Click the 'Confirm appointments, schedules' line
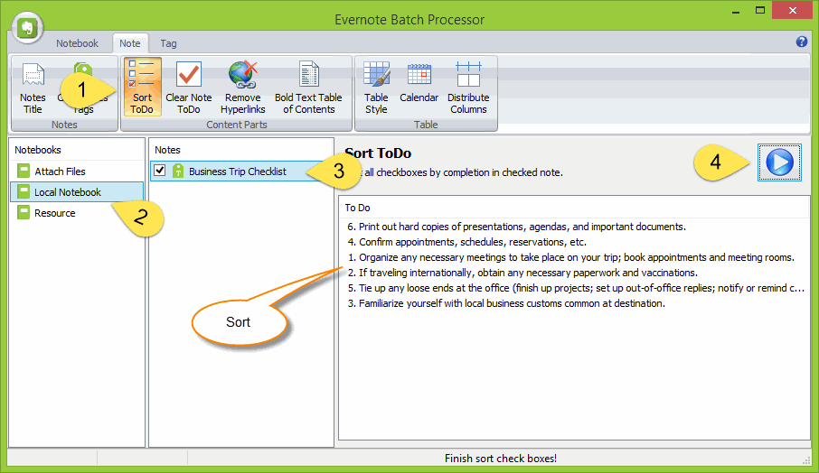Viewport: 819px width, 473px height. pos(466,242)
